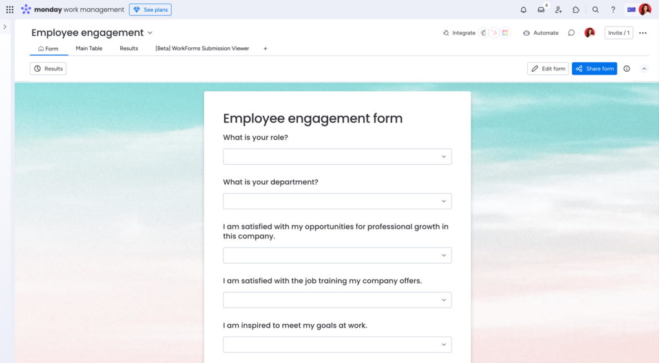
Task: Open the Results tab
Action: tap(129, 48)
